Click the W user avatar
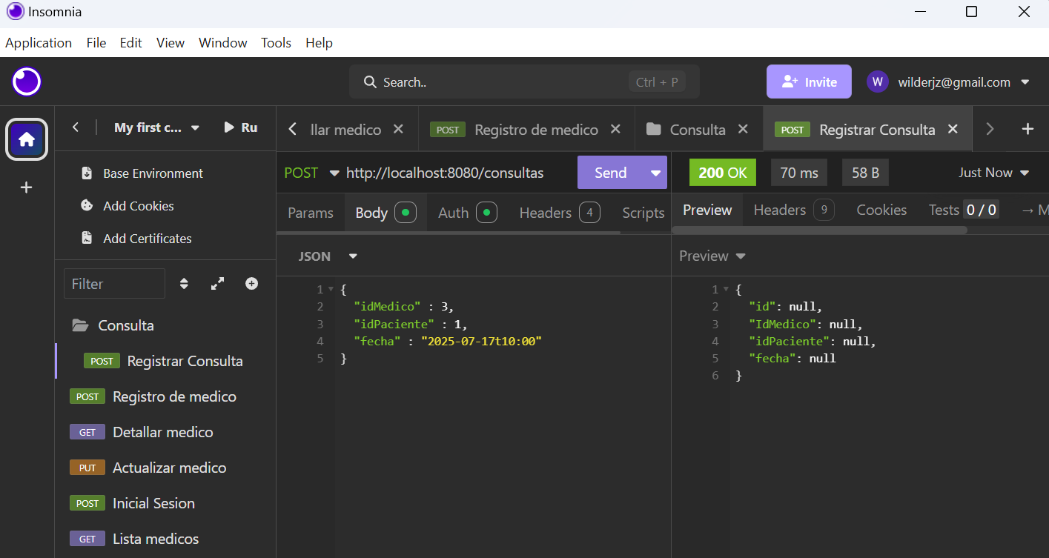 click(x=877, y=82)
